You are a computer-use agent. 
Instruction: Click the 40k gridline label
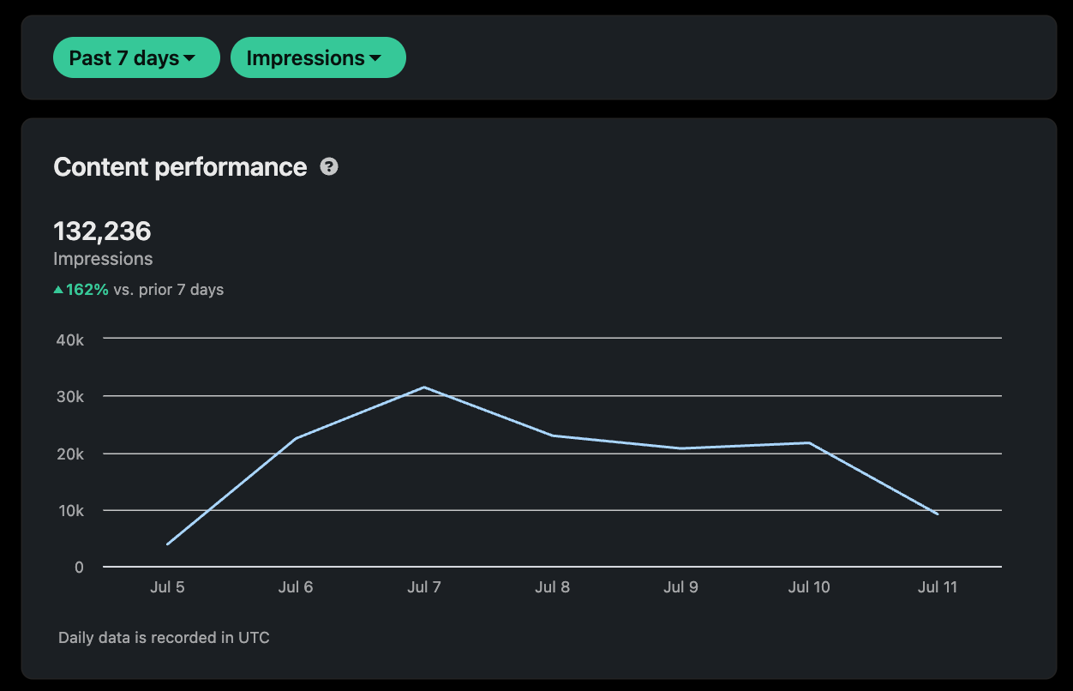pos(70,339)
